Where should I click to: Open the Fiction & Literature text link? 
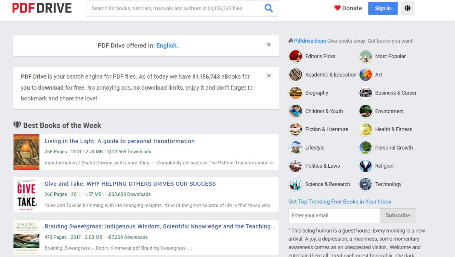[x=327, y=129]
